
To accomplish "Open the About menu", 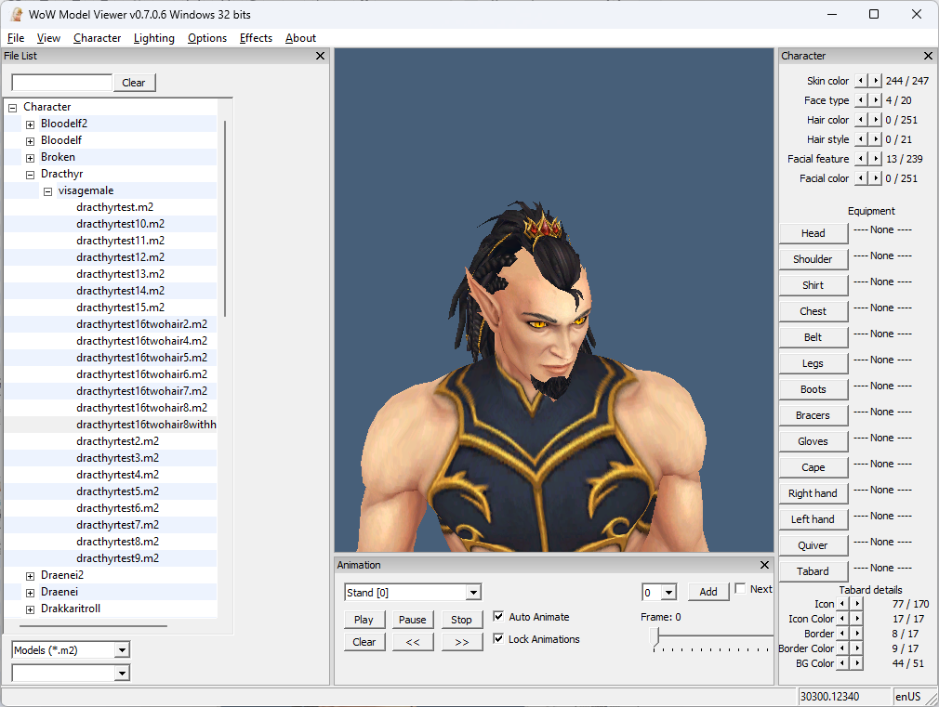I will [300, 38].
